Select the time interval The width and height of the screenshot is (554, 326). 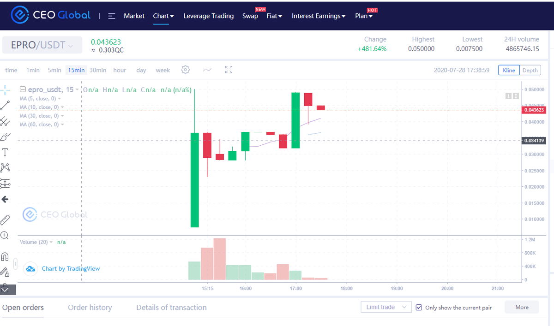[x=11, y=70]
